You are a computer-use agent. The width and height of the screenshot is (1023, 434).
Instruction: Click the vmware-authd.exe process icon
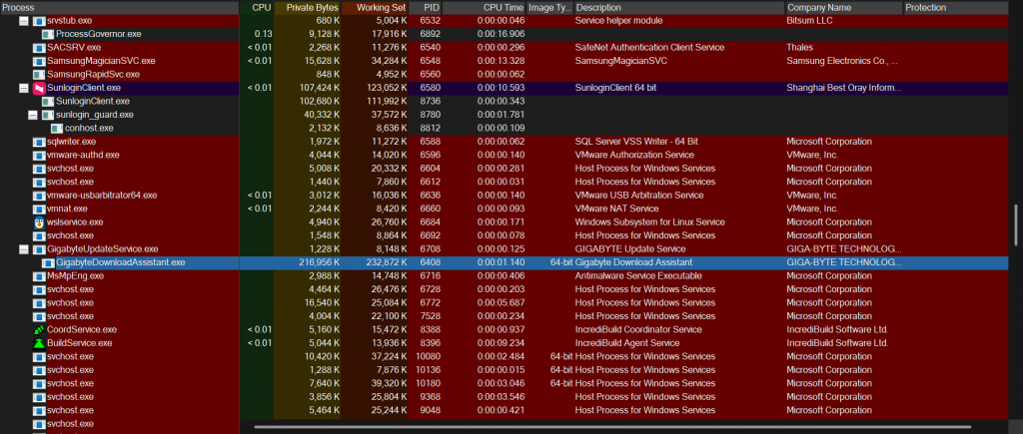39,155
